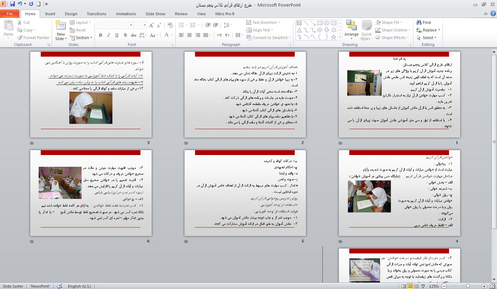Select slide 6 thumbnail
This screenshot has width=497, height=289.
91,193
